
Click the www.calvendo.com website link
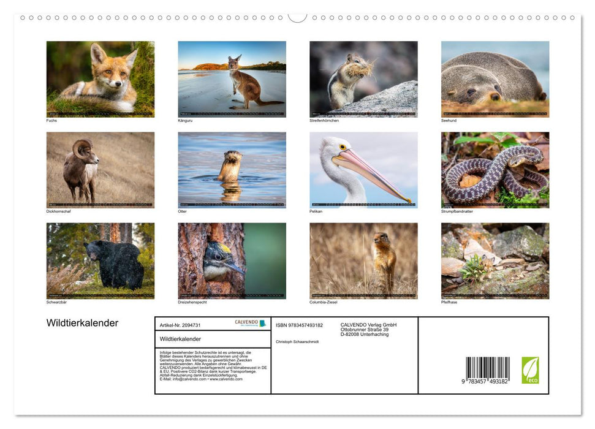(225, 379)
